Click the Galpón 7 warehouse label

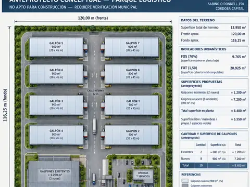tap(132, 47)
